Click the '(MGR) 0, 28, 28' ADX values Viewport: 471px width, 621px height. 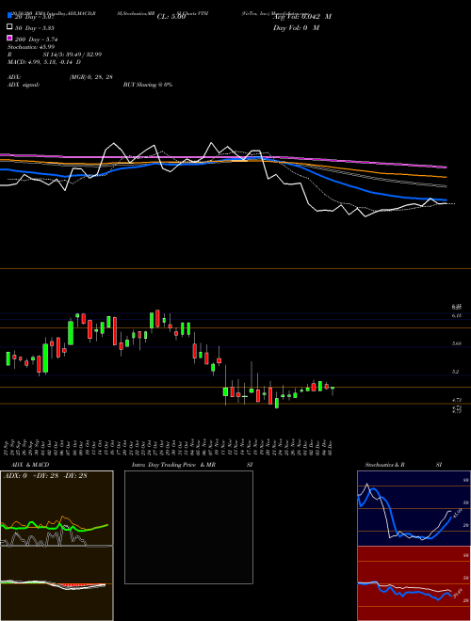(x=90, y=77)
